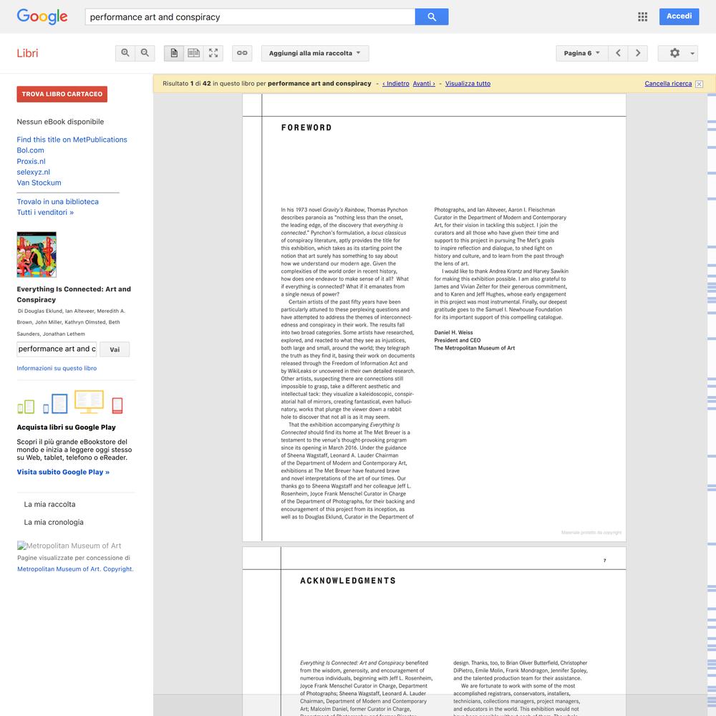The image size is (716, 716).
Task: Enter fullscreen reading mode
Action: tap(213, 53)
